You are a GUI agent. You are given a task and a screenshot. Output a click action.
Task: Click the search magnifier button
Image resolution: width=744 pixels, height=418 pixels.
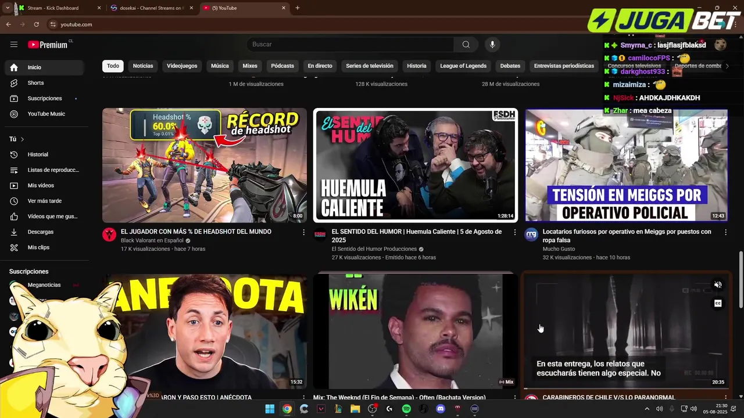(x=466, y=44)
